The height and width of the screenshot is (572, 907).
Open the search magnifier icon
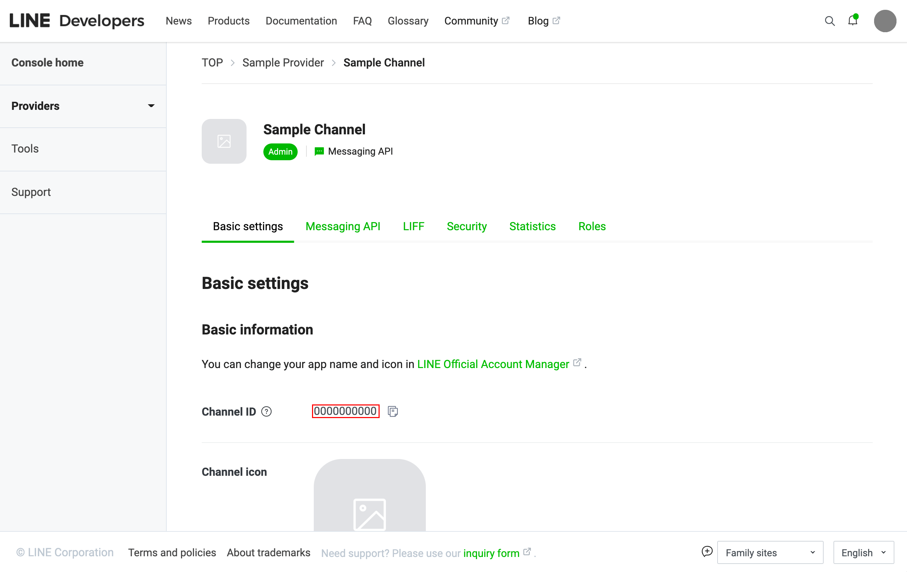pyautogui.click(x=830, y=21)
